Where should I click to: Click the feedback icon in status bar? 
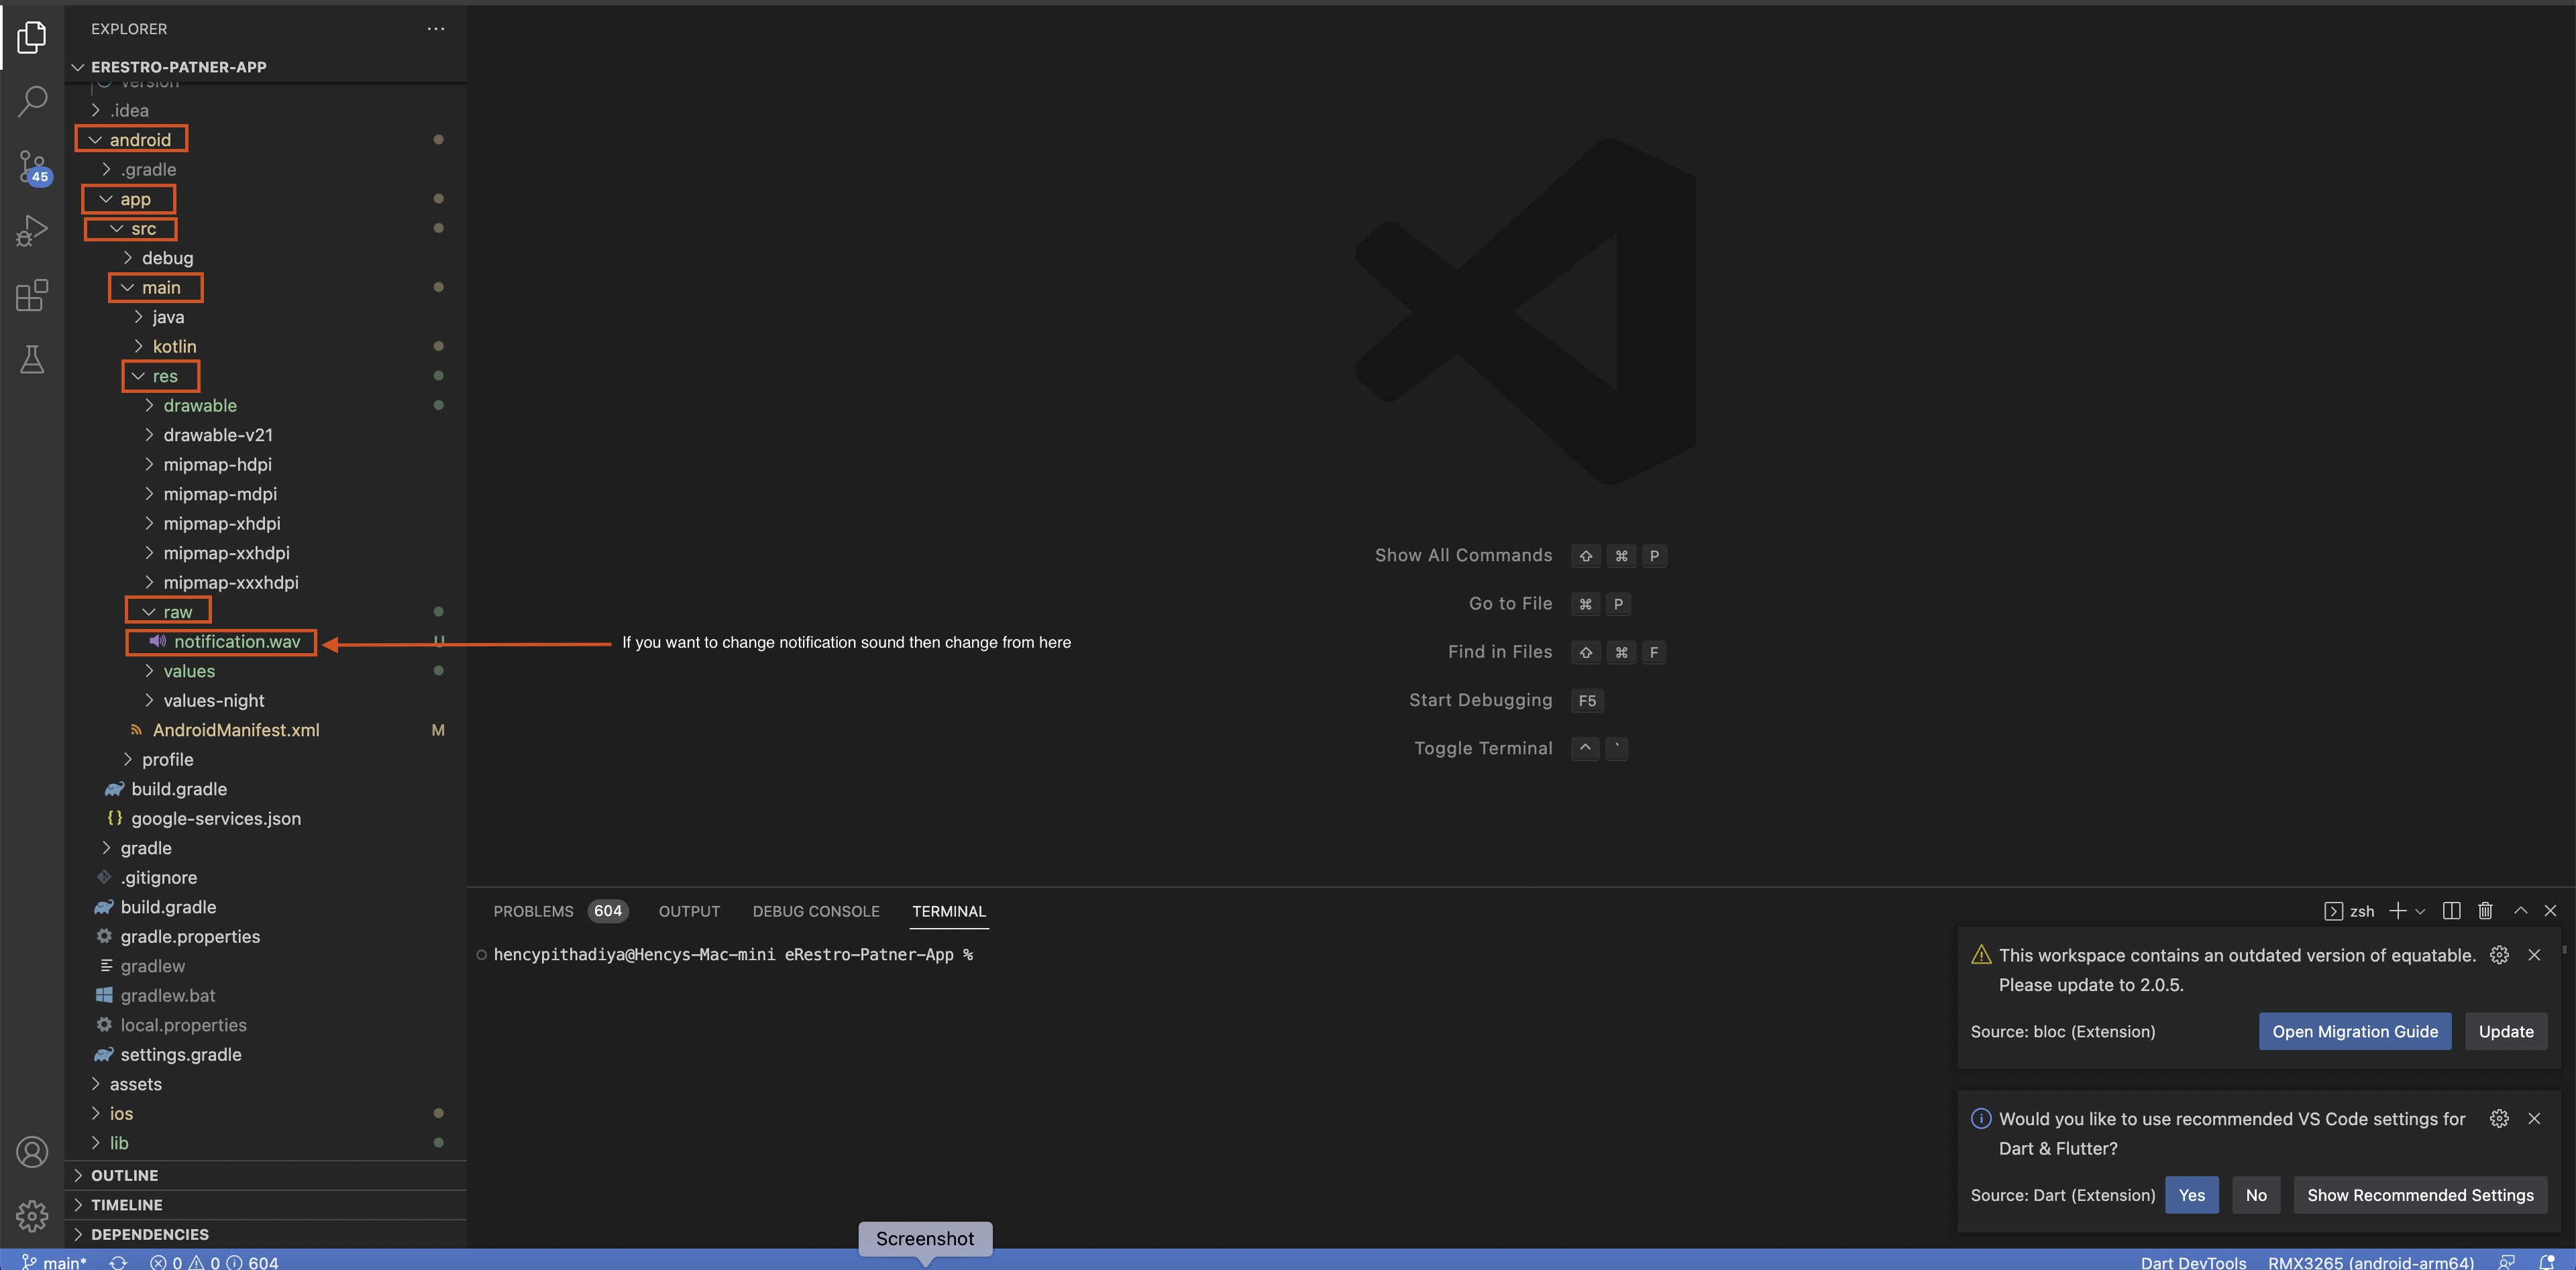[x=2506, y=1262]
